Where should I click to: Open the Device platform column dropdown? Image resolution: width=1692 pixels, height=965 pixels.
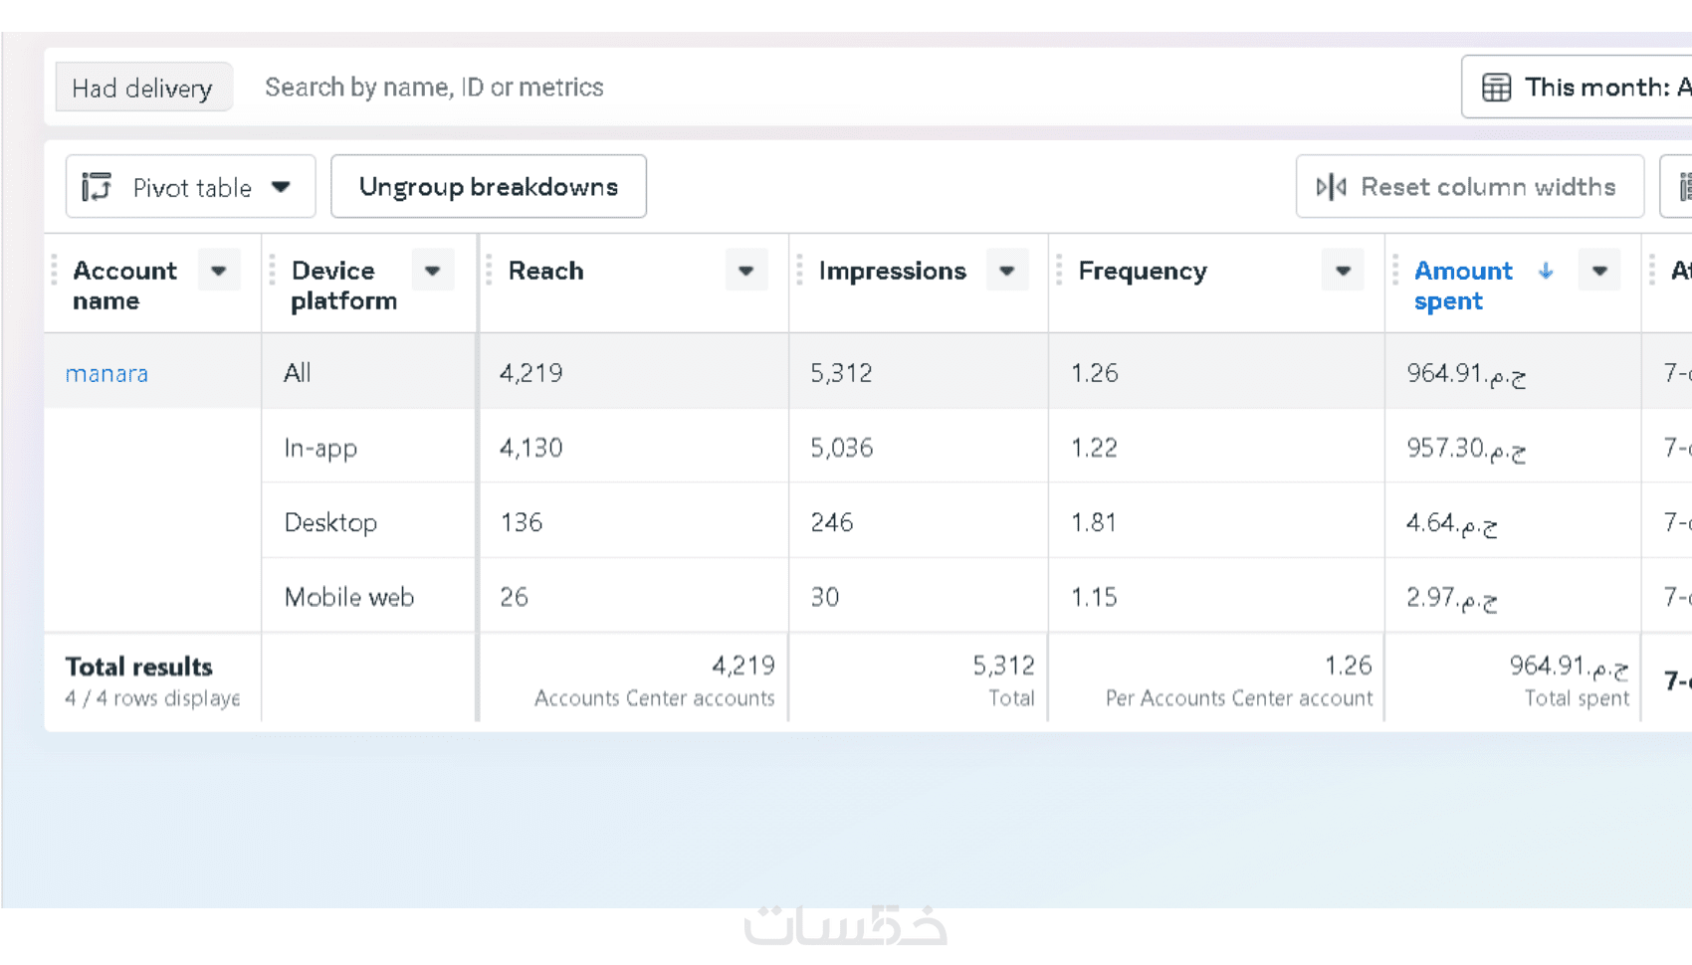433,271
